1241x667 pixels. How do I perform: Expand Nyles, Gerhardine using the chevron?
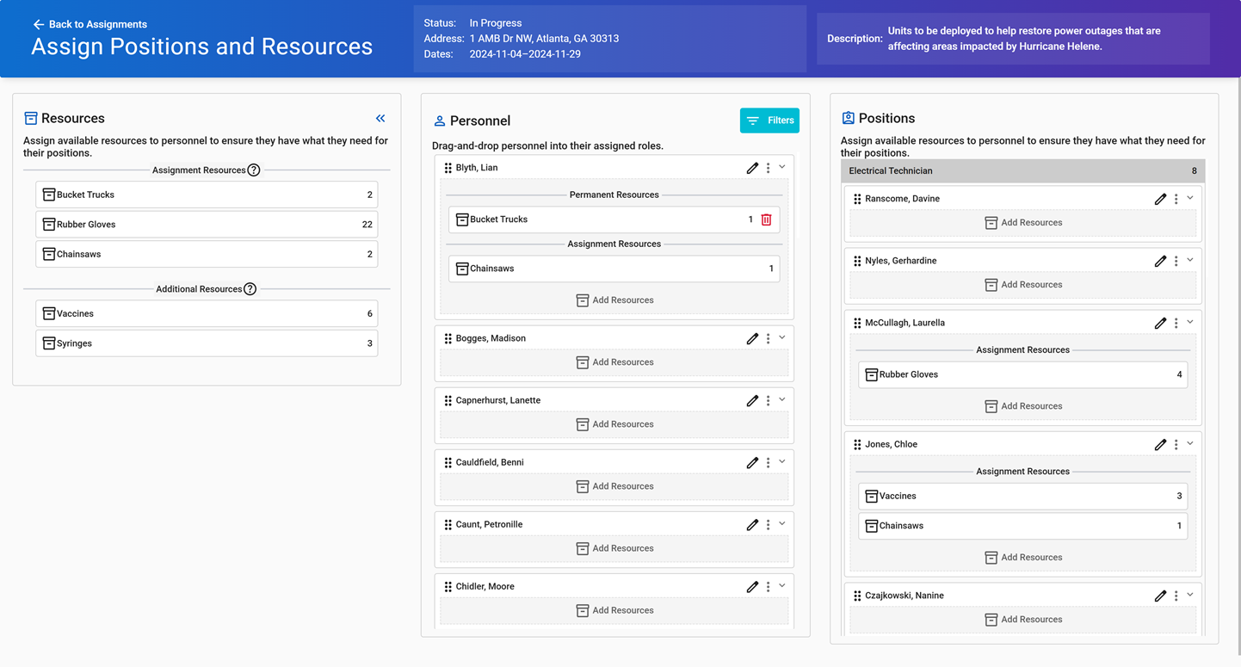coord(1190,260)
